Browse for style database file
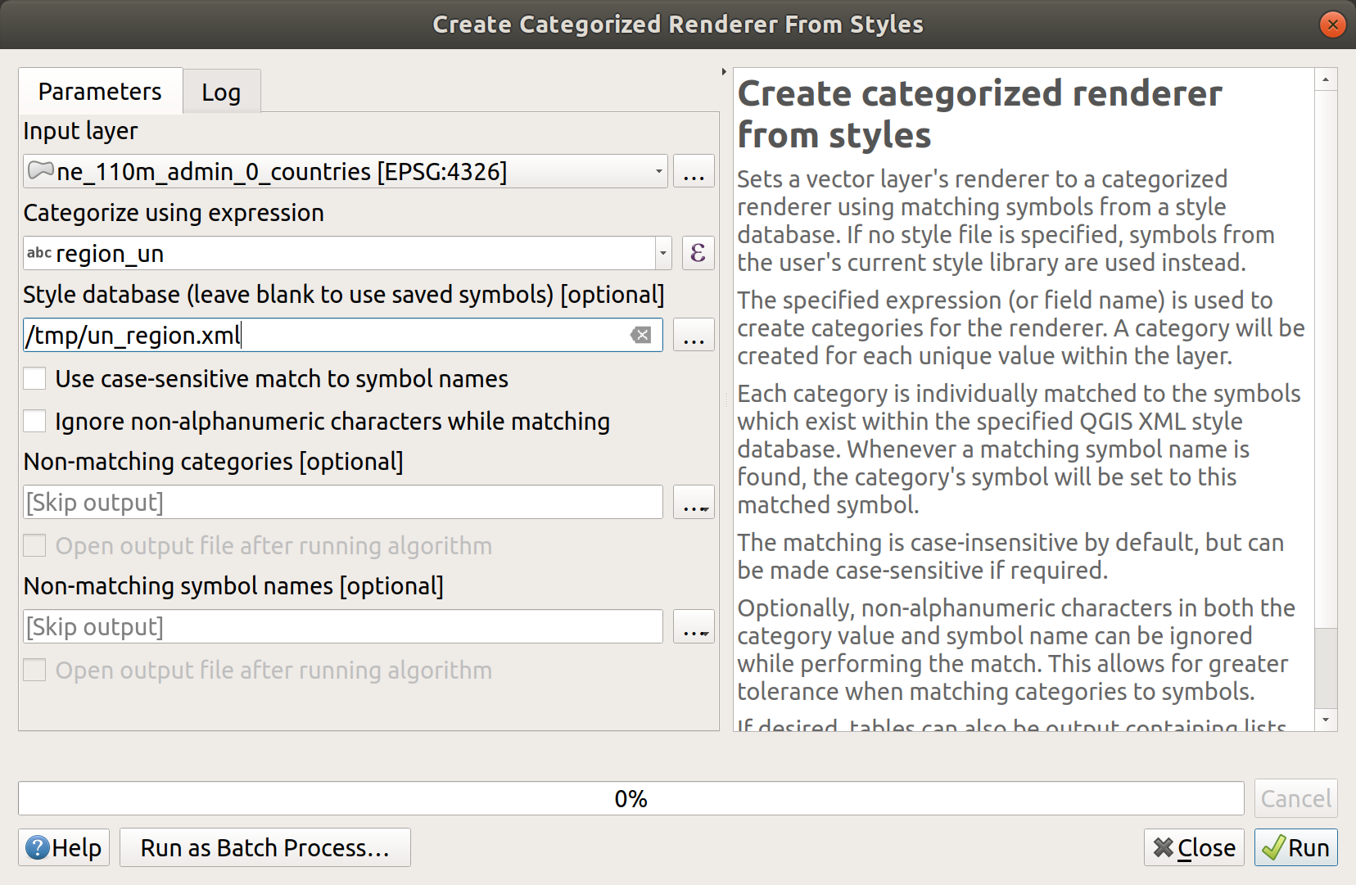Image resolution: width=1356 pixels, height=885 pixels. coord(694,335)
